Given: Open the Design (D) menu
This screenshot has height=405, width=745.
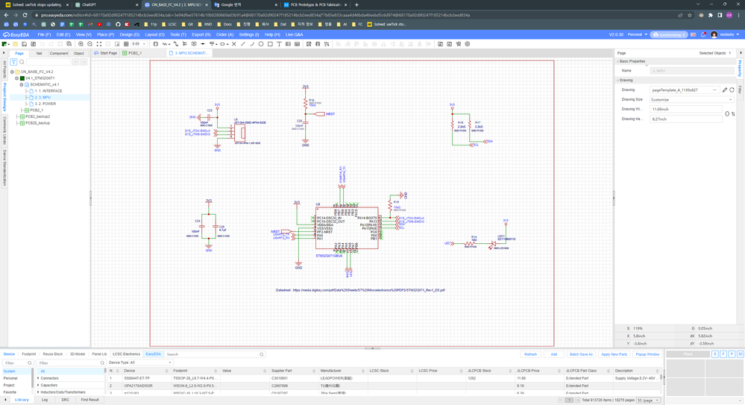Looking at the screenshot, I should pos(129,35).
